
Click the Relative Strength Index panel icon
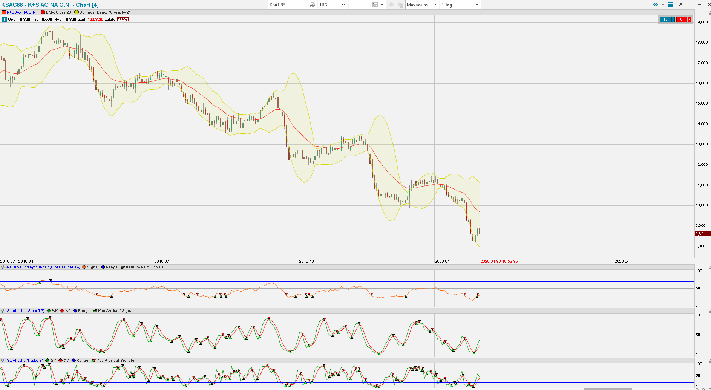3,267
